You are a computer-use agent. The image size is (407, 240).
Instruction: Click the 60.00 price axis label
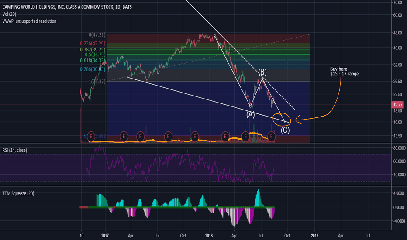(x=398, y=15)
